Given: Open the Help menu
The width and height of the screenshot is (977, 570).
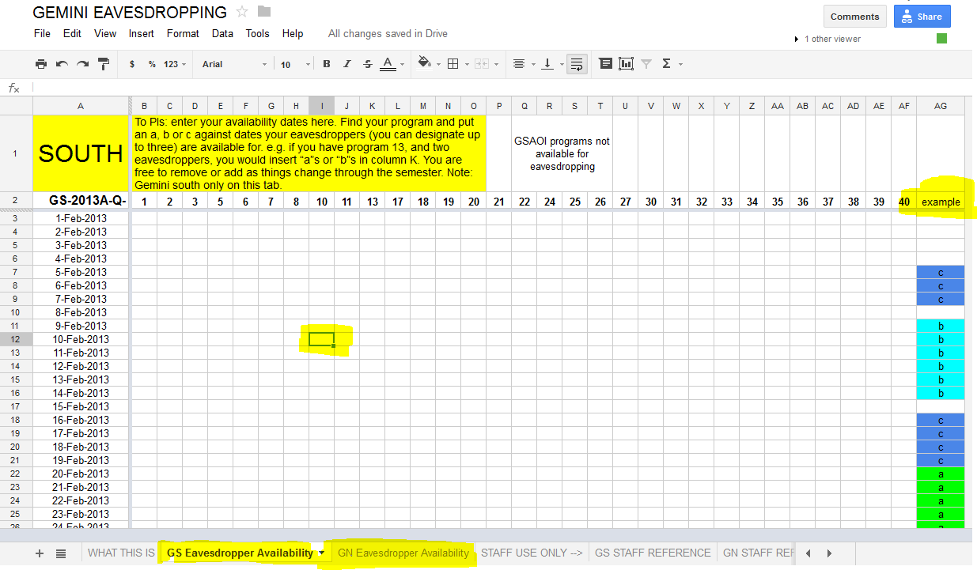Looking at the screenshot, I should (293, 34).
